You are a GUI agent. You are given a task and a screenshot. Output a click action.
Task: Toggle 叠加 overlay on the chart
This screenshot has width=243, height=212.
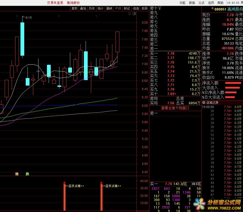click(83, 8)
